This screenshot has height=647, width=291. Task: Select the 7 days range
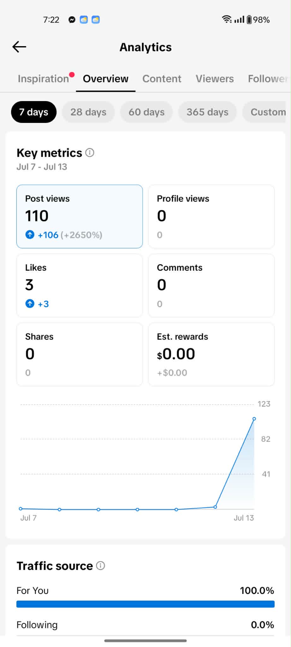click(x=34, y=112)
